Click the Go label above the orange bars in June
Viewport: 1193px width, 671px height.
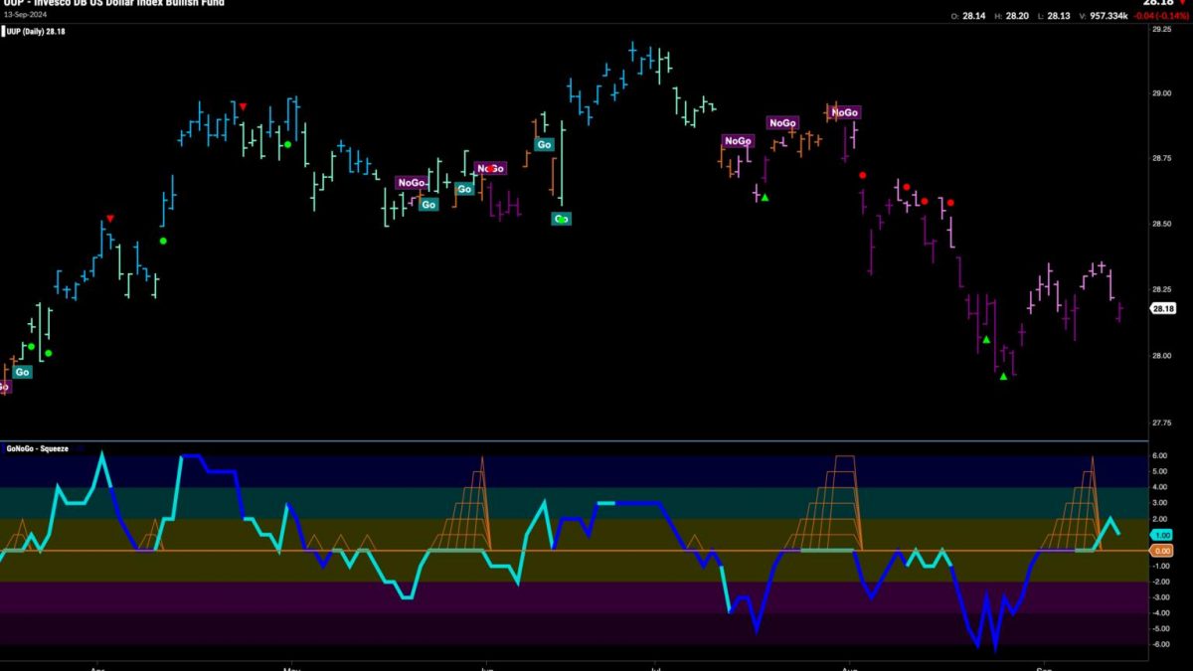(x=544, y=145)
